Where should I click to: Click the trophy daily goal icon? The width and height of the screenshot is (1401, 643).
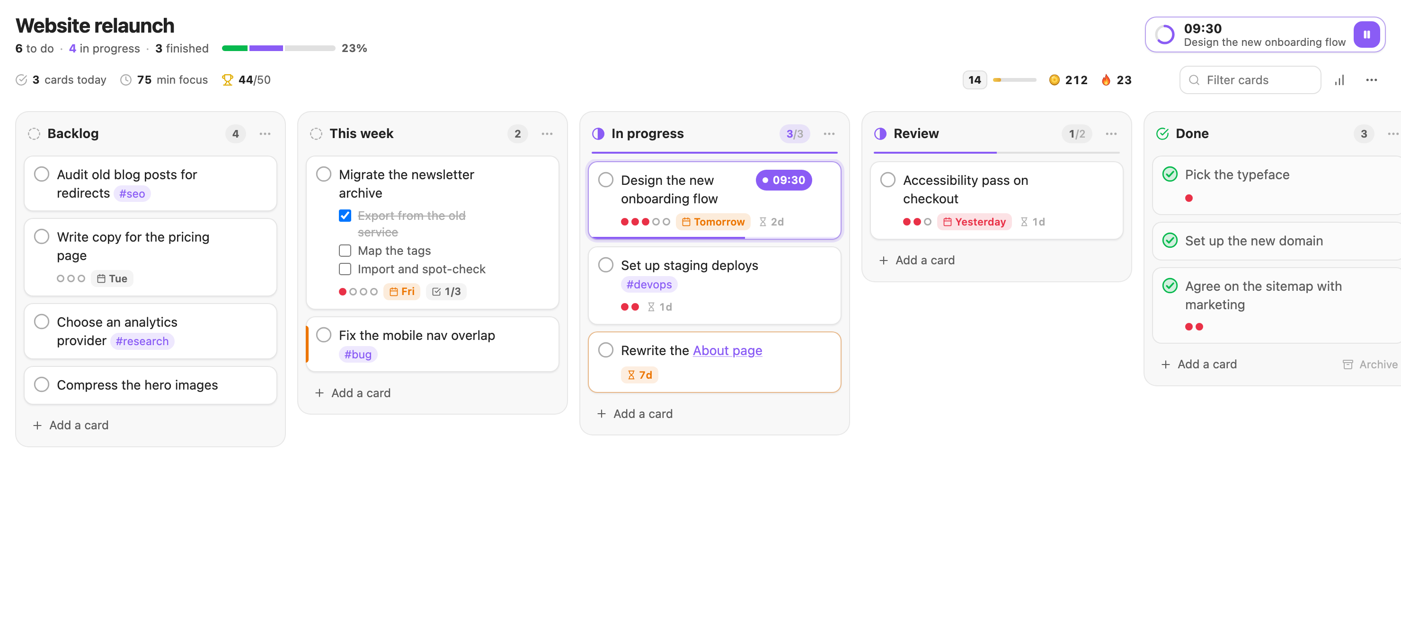pyautogui.click(x=227, y=80)
